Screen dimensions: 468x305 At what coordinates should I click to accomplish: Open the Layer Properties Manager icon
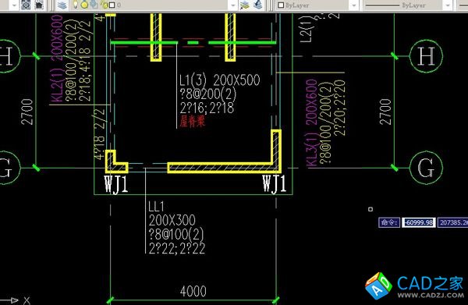coord(62,5)
